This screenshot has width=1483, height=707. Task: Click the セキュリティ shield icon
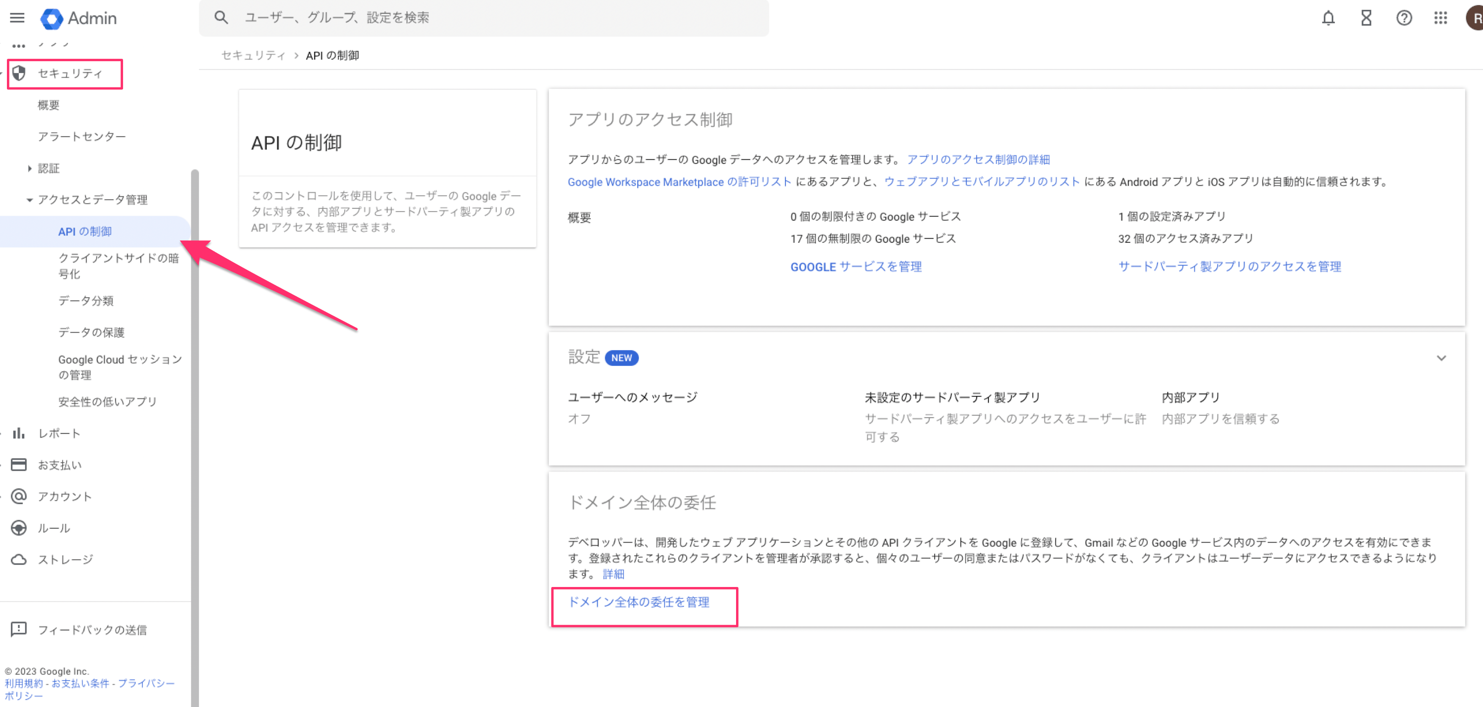[x=19, y=73]
